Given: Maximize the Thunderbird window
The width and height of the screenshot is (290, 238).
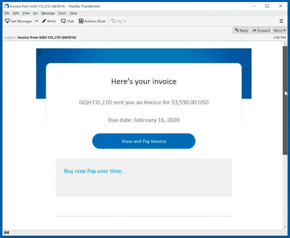Looking at the screenshot, I should coord(267,6).
